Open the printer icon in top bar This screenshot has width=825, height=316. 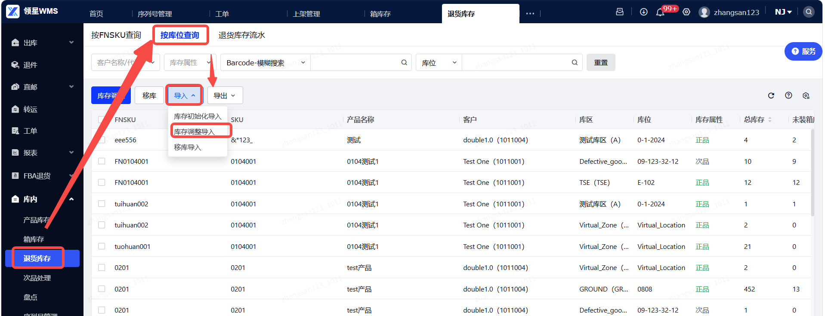pos(620,12)
